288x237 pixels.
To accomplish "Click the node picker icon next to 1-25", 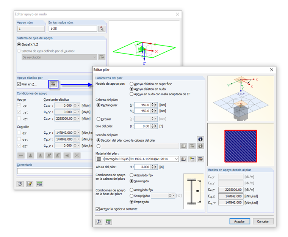I will pos(102,29).
